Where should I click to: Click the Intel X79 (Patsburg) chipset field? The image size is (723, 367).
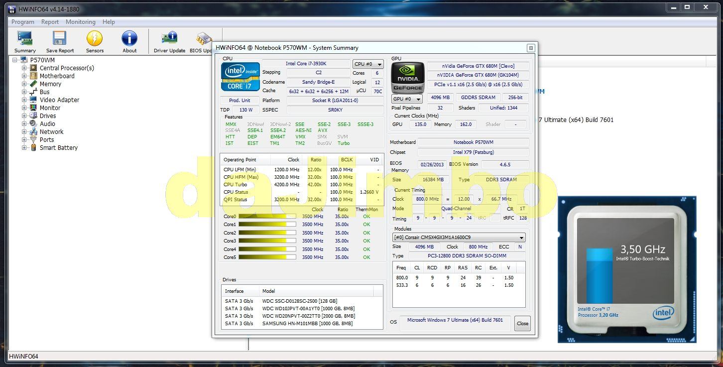474,152
